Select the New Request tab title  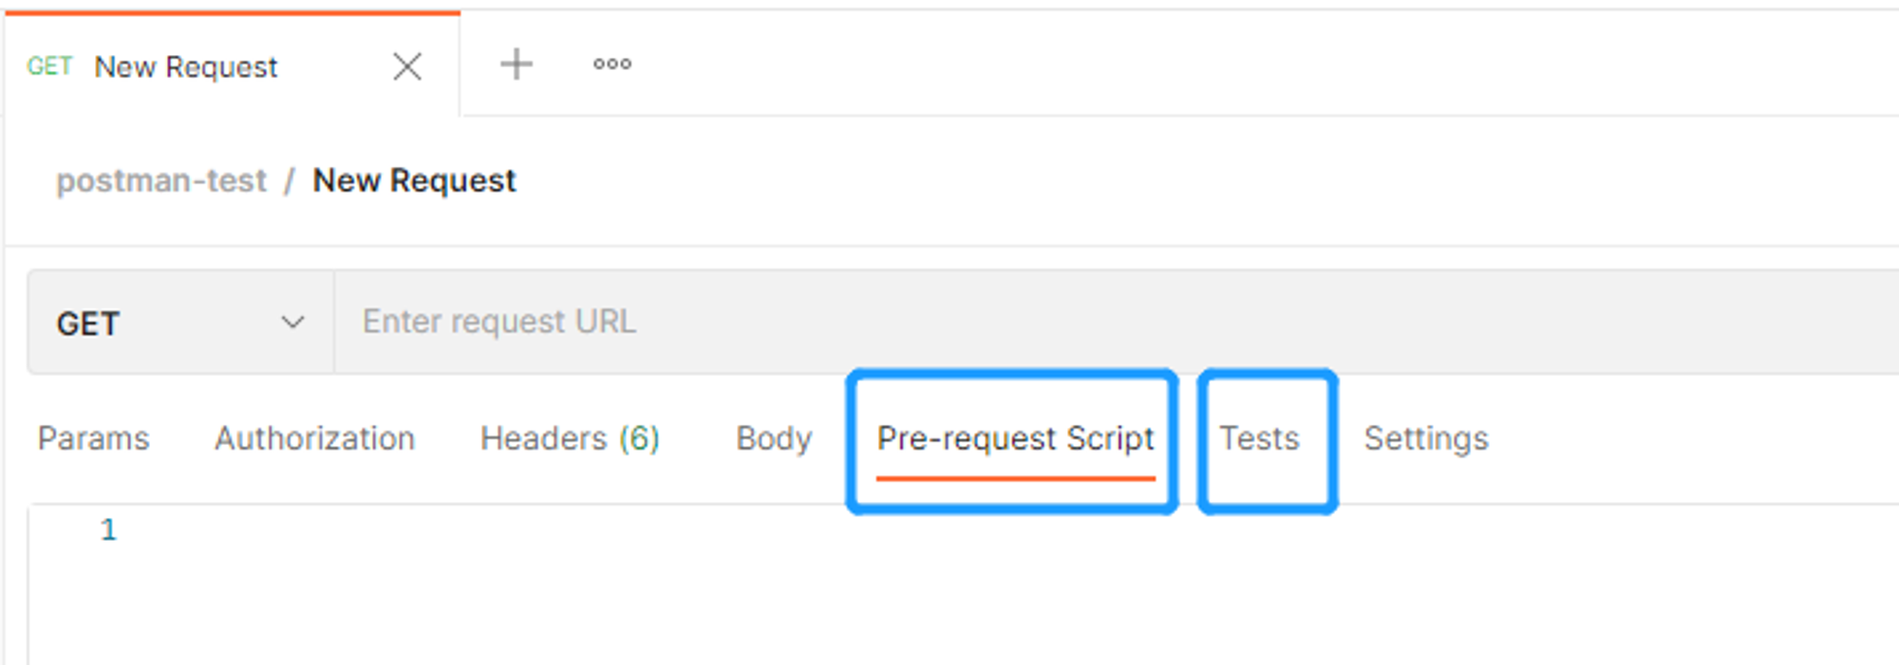186,67
